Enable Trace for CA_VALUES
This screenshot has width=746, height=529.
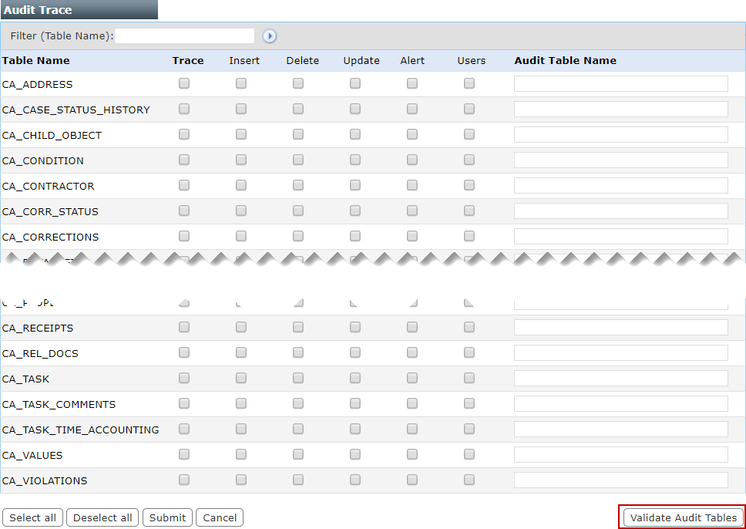click(x=183, y=454)
